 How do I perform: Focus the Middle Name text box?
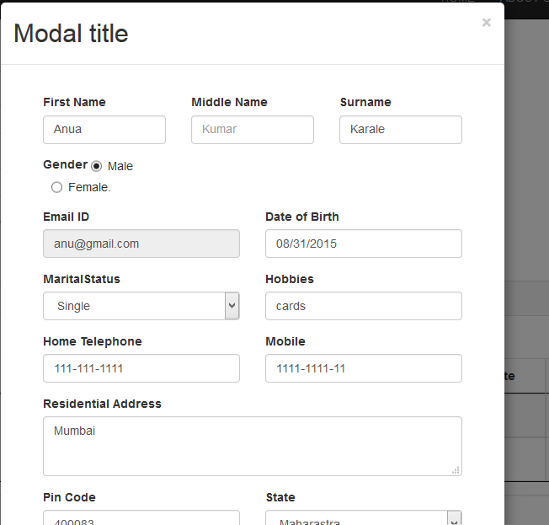253,130
